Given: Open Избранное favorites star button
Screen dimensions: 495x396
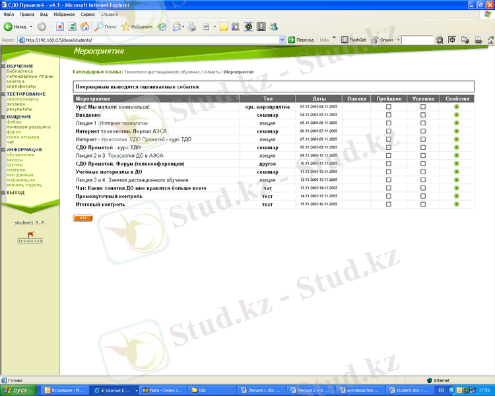Looking at the screenshot, I should 137,27.
